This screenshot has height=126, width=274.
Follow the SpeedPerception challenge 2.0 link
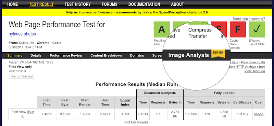(183, 13)
